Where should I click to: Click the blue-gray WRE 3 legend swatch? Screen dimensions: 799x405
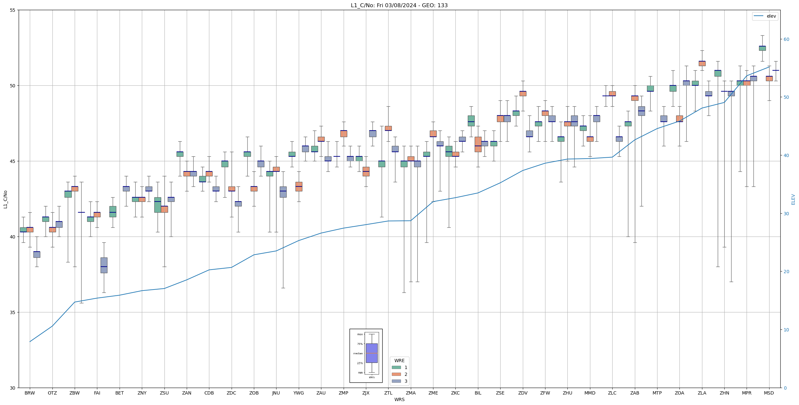tap(396, 381)
